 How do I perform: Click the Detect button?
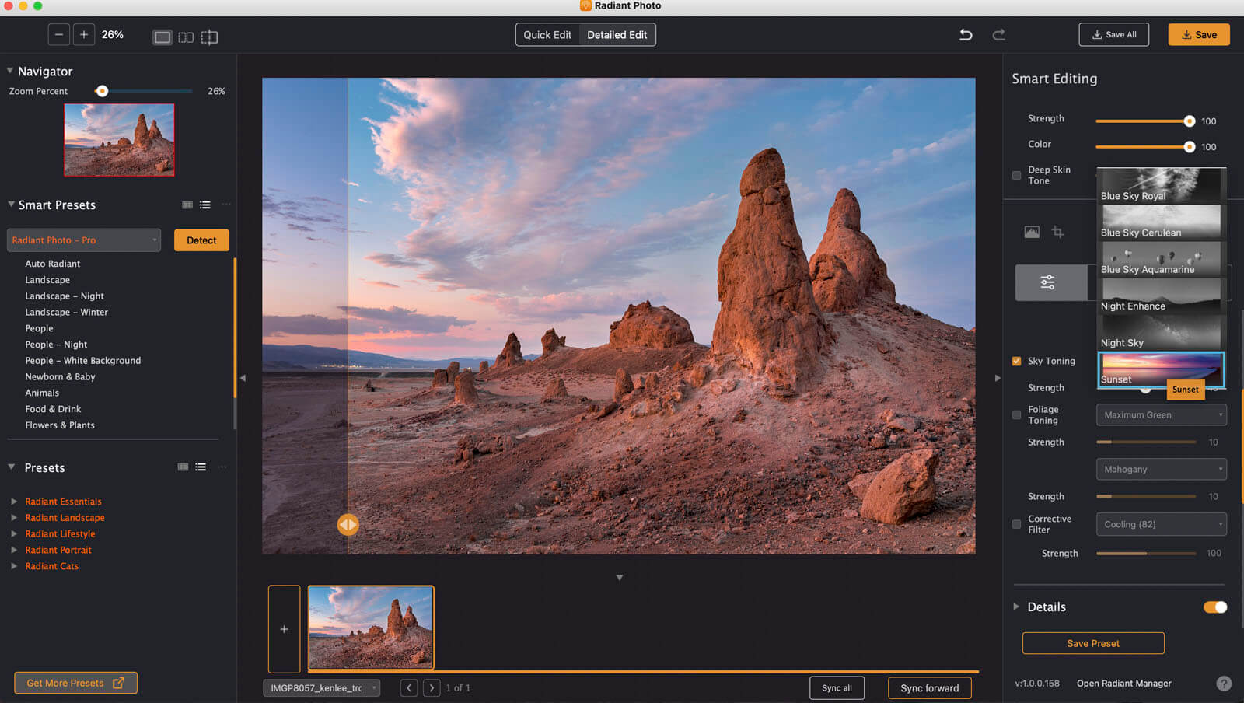201,240
